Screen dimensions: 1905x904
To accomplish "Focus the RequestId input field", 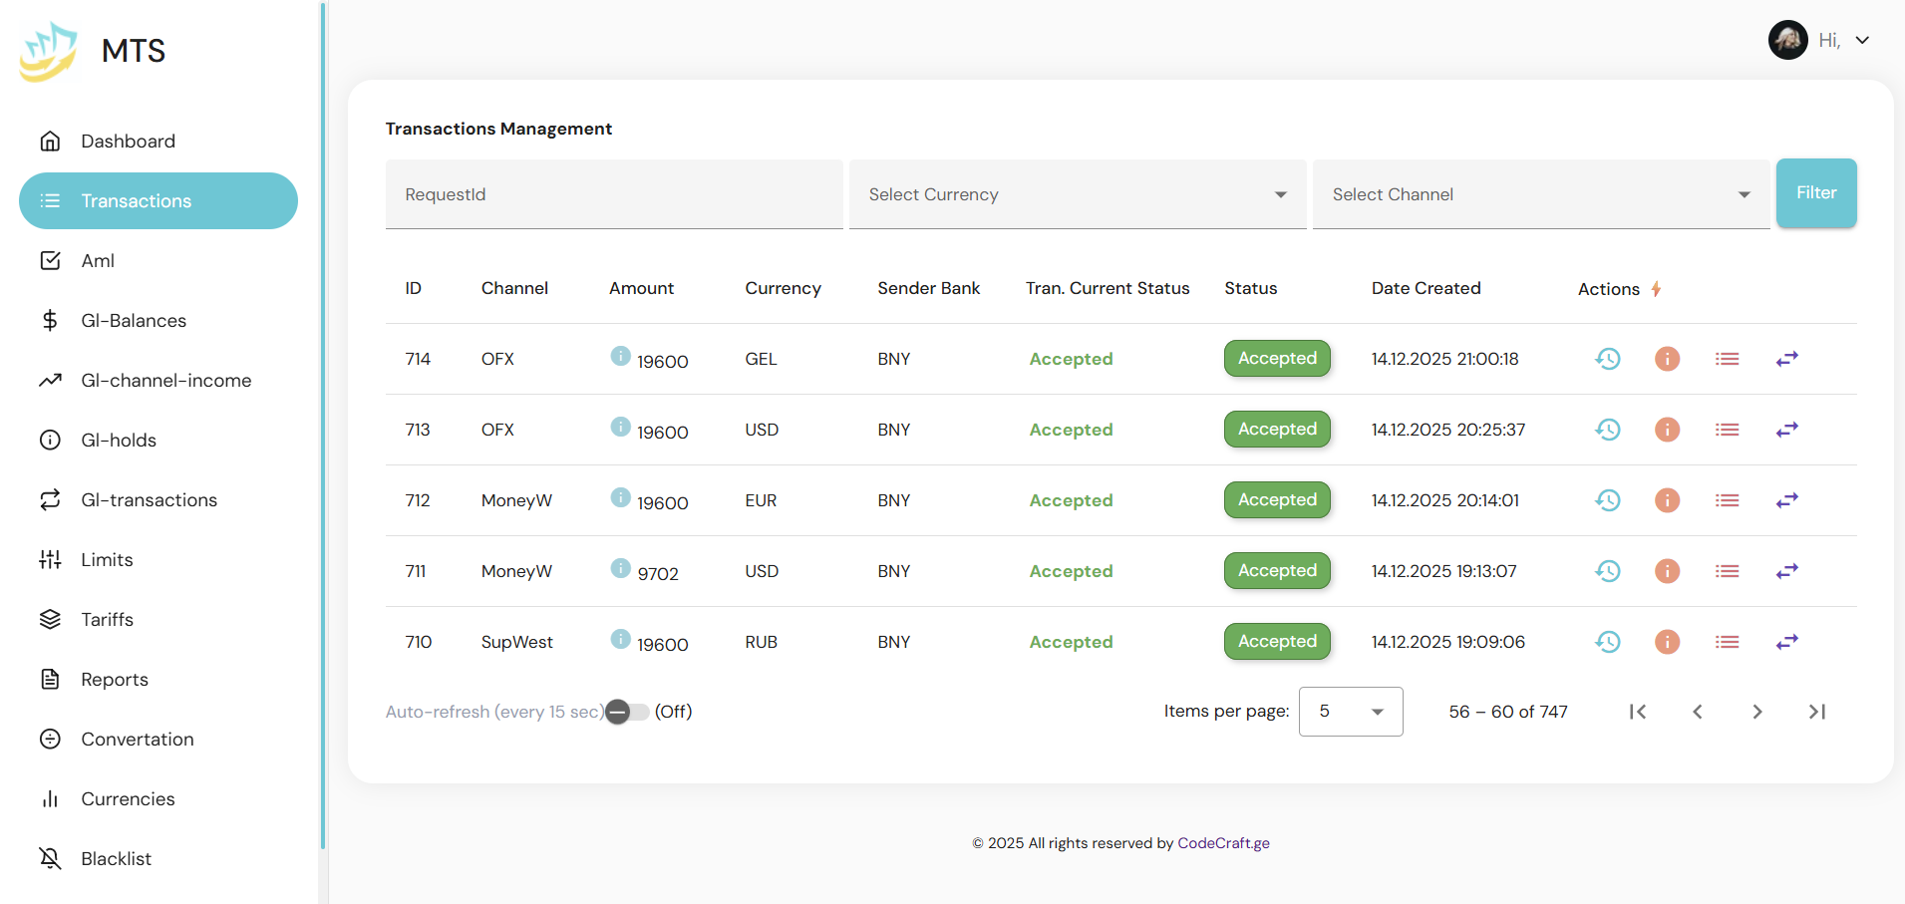I will 613,194.
